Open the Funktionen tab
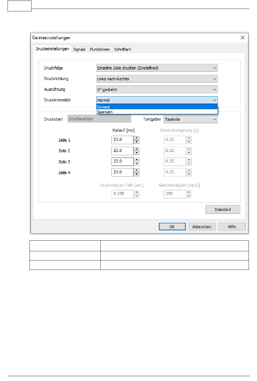Viewport: 257px width, 381px height. point(100,49)
